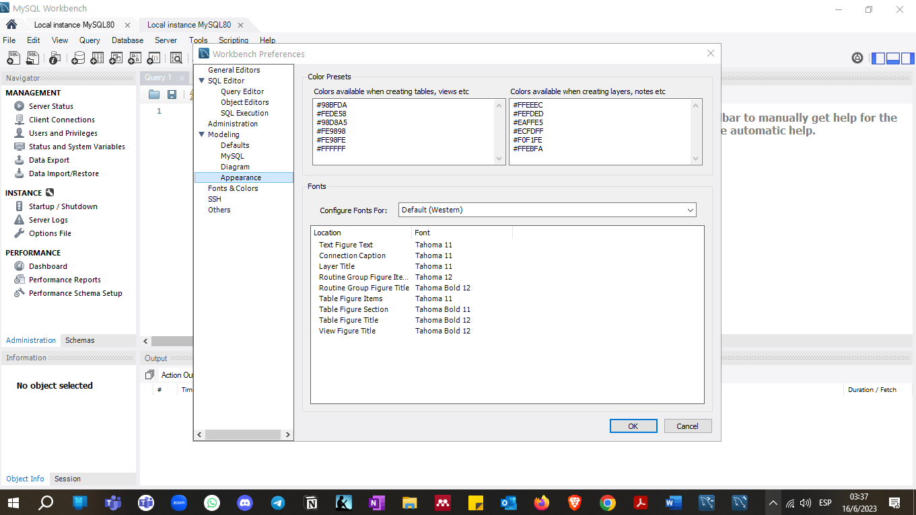Image resolution: width=916 pixels, height=515 pixels.
Task: Toggle the bottom output panel visibility
Action: click(893, 58)
